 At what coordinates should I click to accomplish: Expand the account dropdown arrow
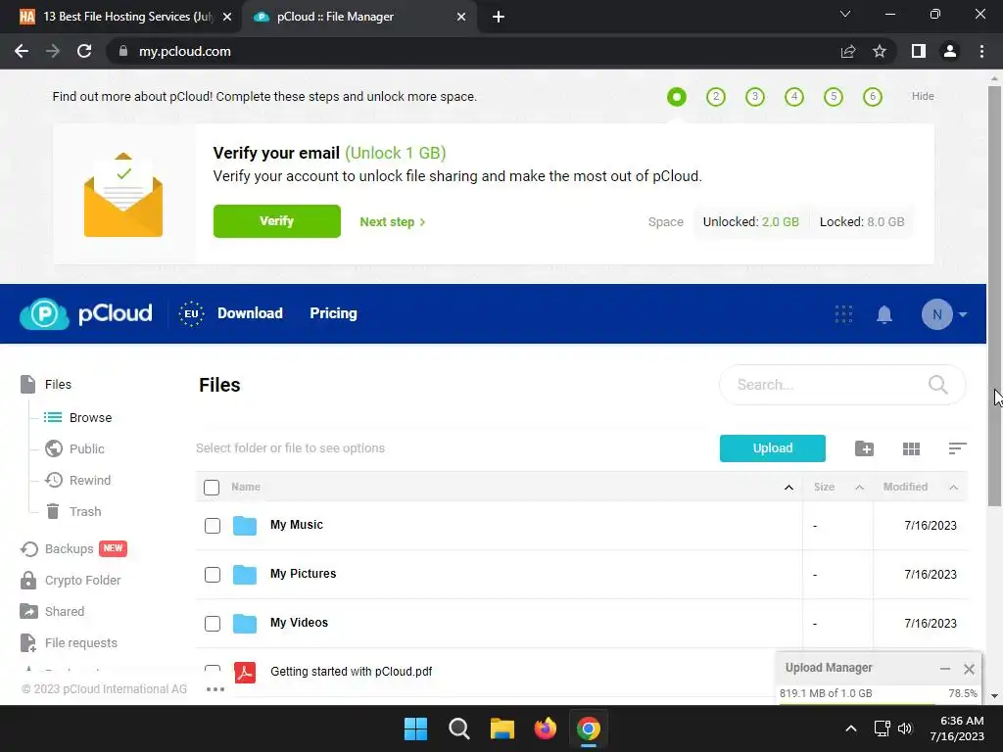point(963,314)
